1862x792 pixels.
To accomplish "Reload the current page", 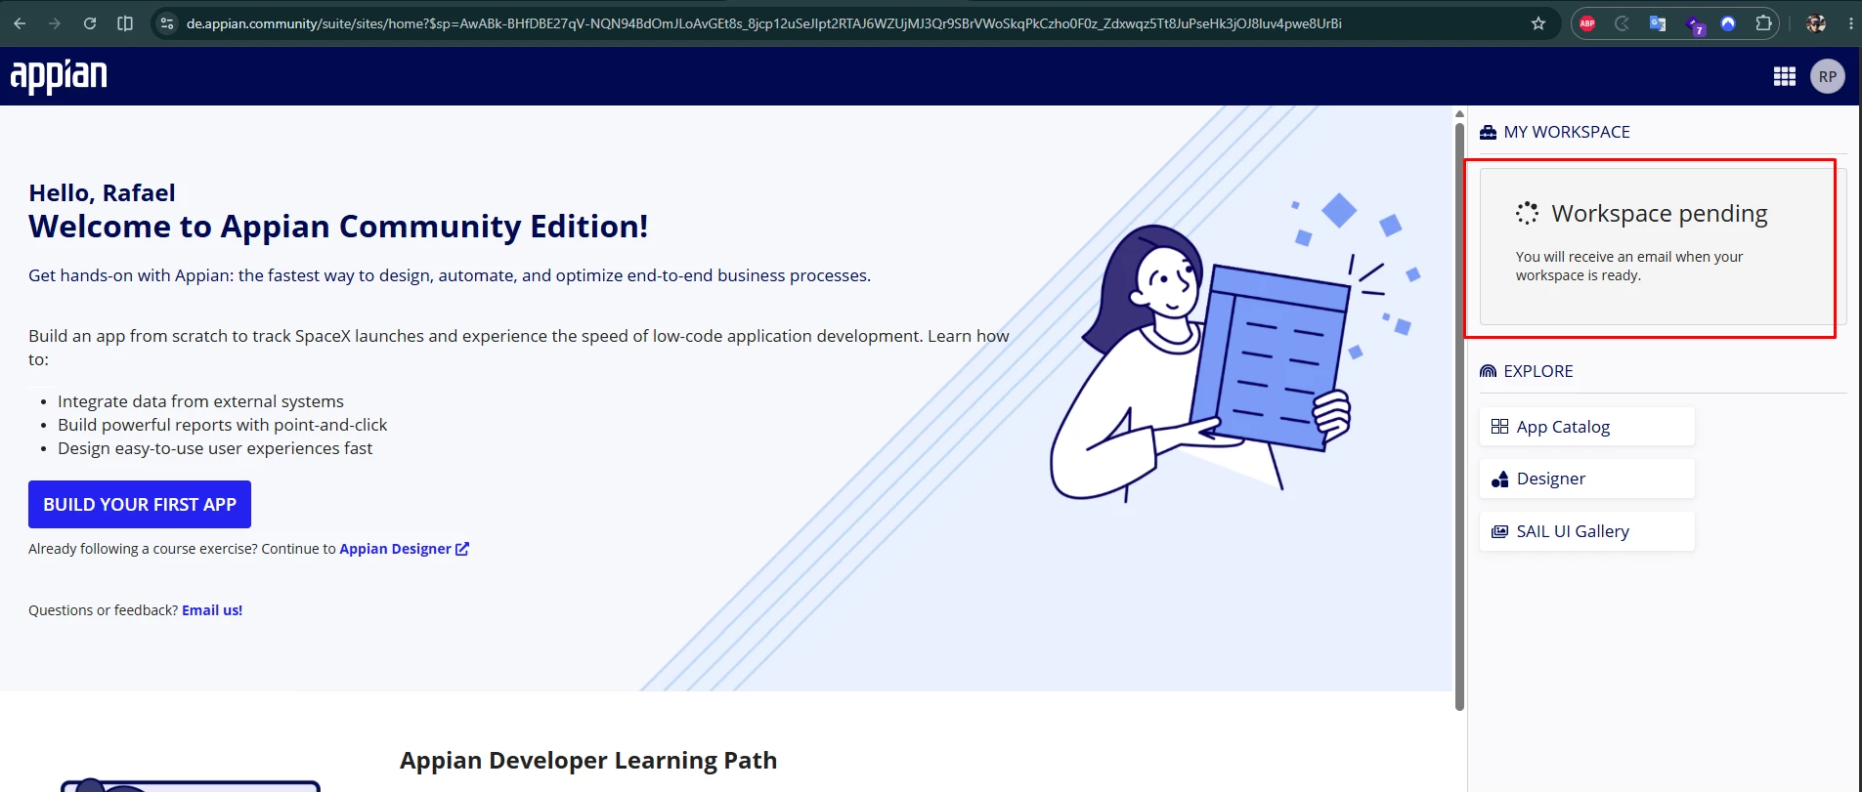I will (90, 23).
